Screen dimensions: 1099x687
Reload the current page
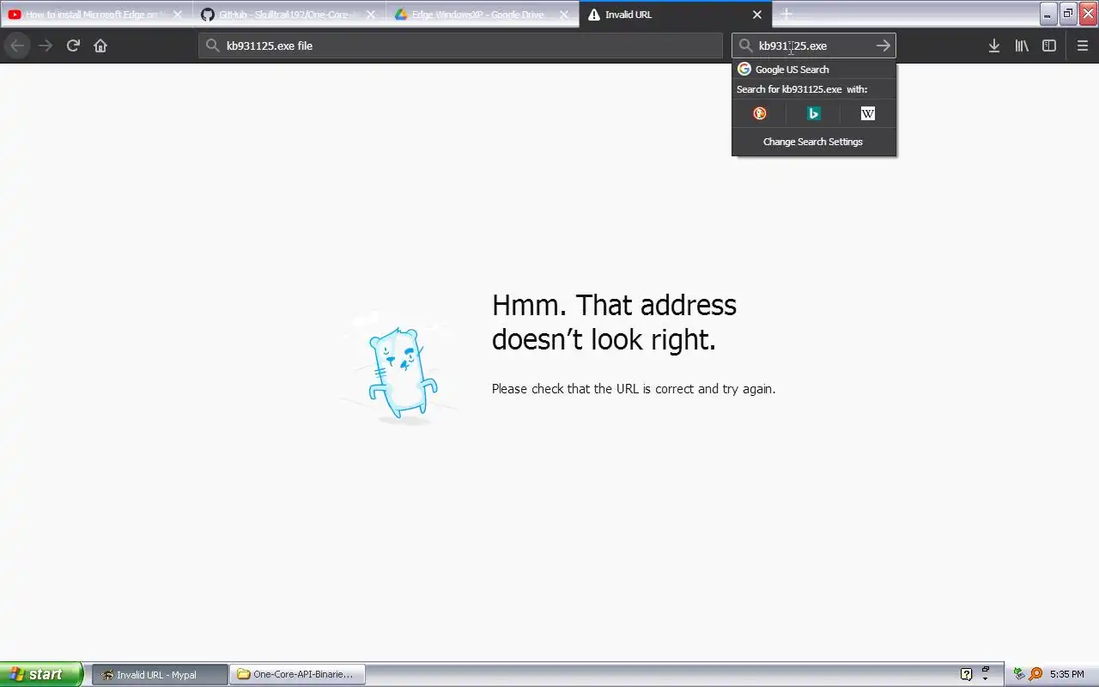click(73, 46)
